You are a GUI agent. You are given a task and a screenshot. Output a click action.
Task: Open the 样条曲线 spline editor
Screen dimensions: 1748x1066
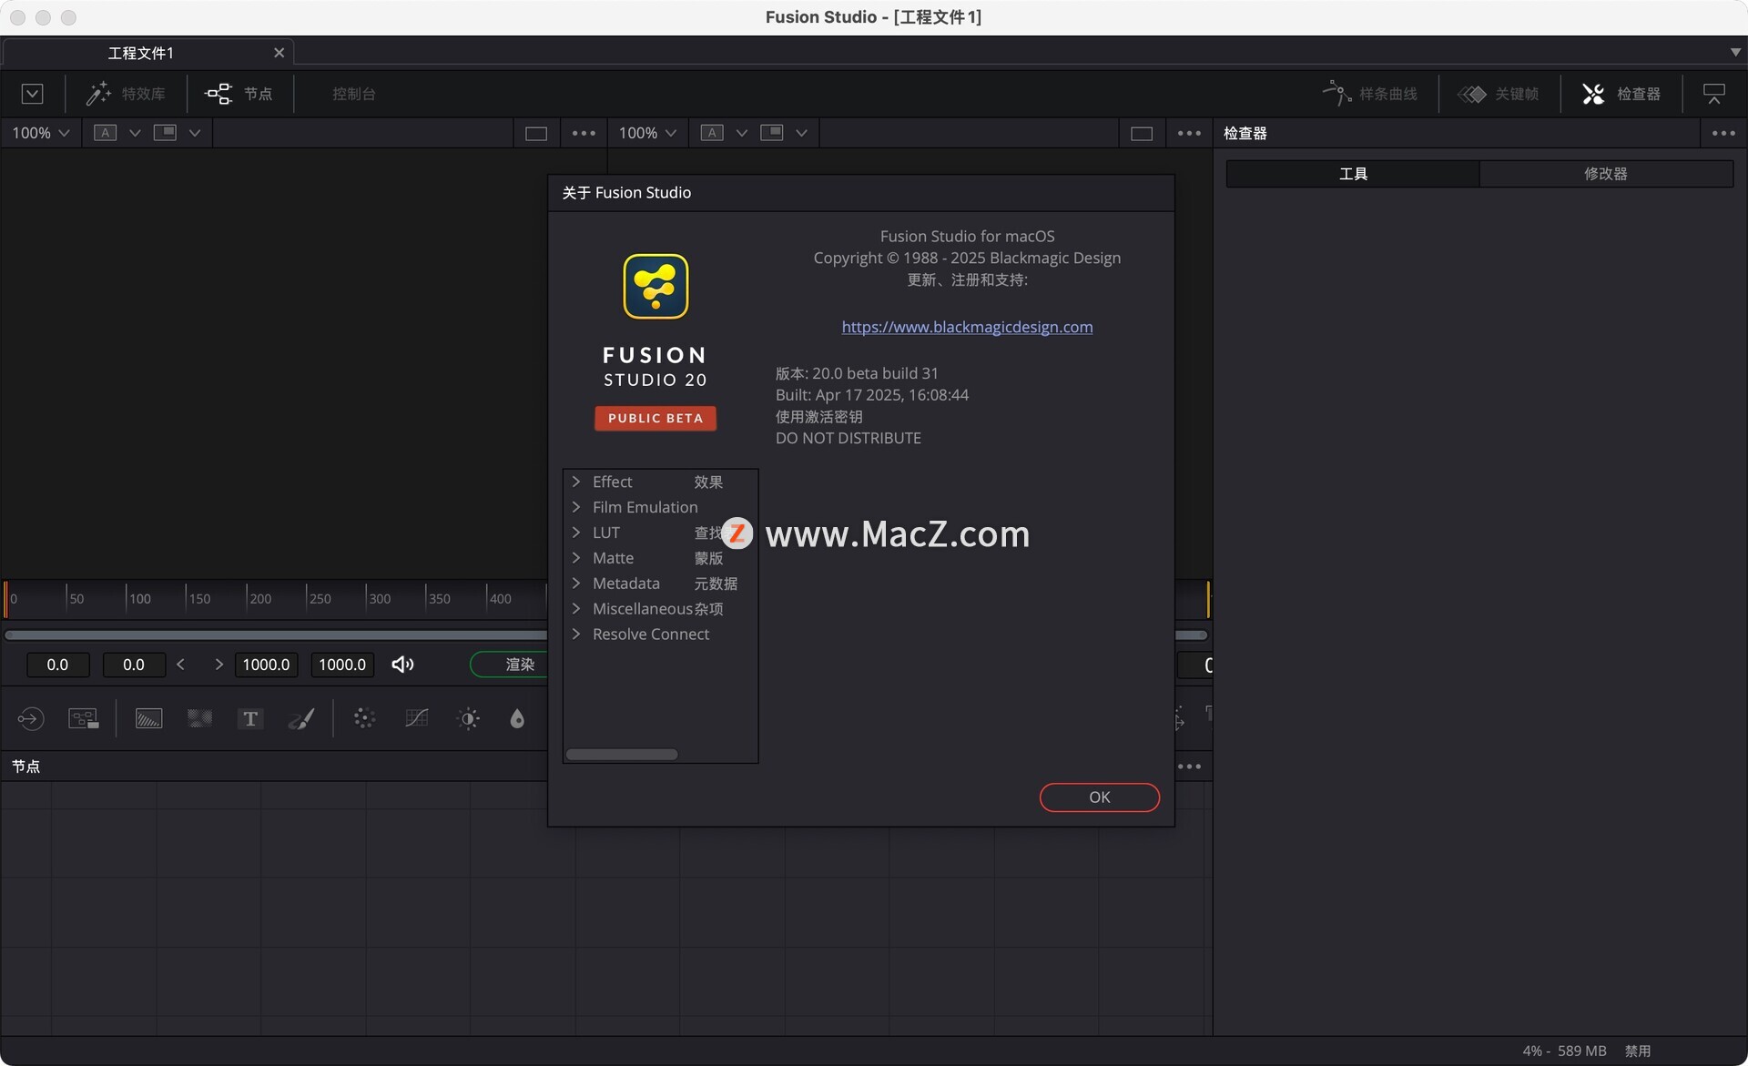pos(1370,94)
